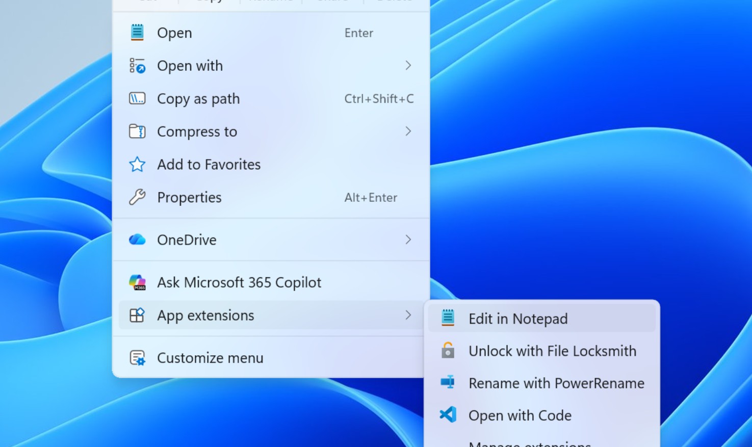
Task: Click the App extensions chevron arrow
Action: click(x=408, y=315)
